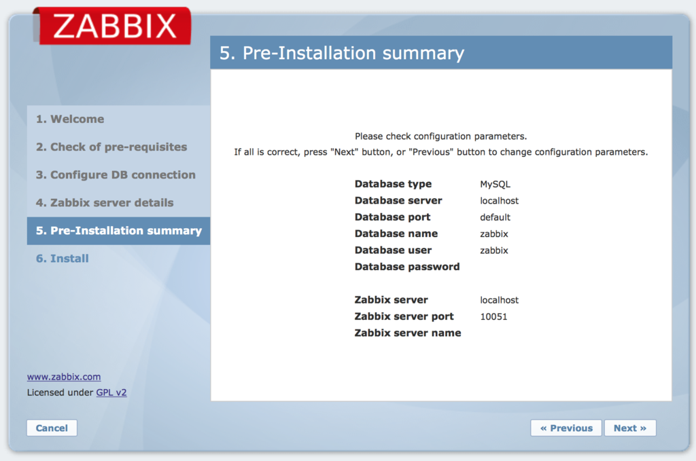Click the 'Database password' label
The image size is (696, 461).
coord(408,267)
